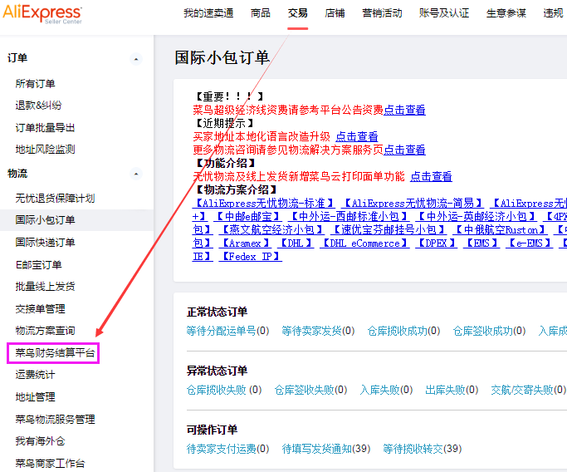
Task: Open the DHL logistics link
Action: [x=296, y=243]
